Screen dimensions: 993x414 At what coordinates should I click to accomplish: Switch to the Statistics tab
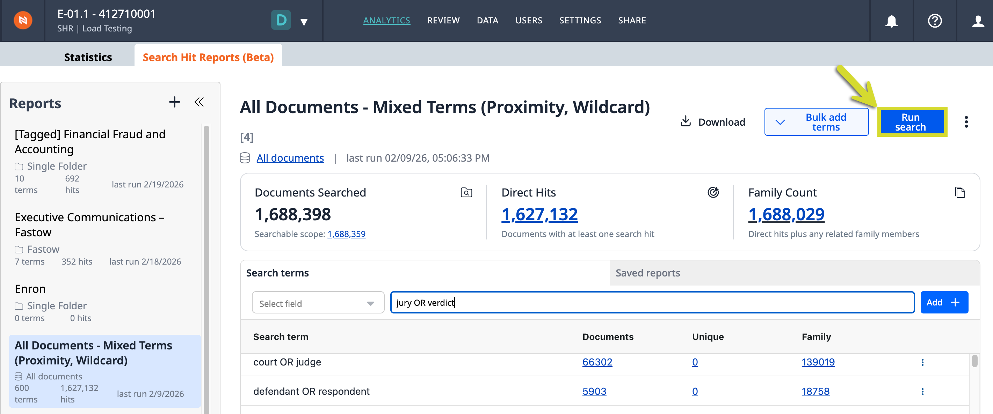tap(88, 57)
